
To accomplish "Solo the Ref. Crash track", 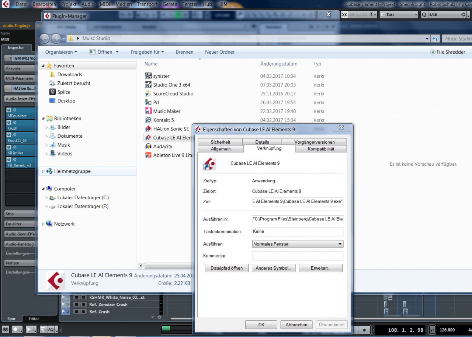I will 83,312.
